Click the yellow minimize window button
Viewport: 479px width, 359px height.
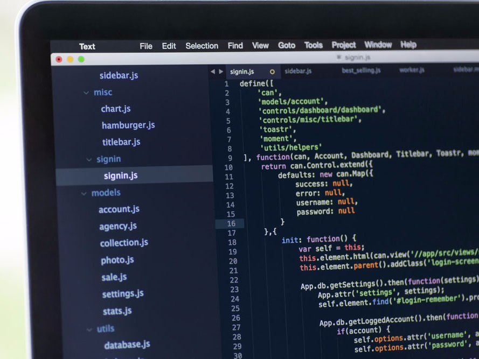click(70, 59)
